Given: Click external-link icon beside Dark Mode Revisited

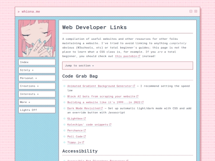Looking at the screenshot, I should point(102,108).
